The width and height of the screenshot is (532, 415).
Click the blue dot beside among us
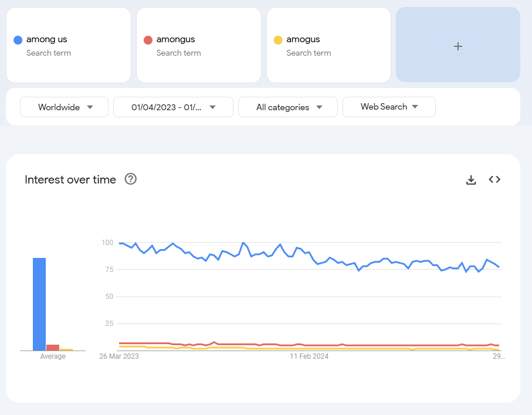click(18, 40)
